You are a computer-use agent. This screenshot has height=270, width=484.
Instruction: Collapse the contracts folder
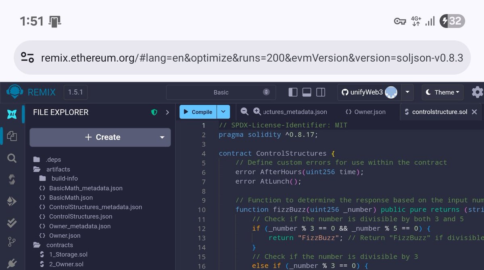point(59,245)
